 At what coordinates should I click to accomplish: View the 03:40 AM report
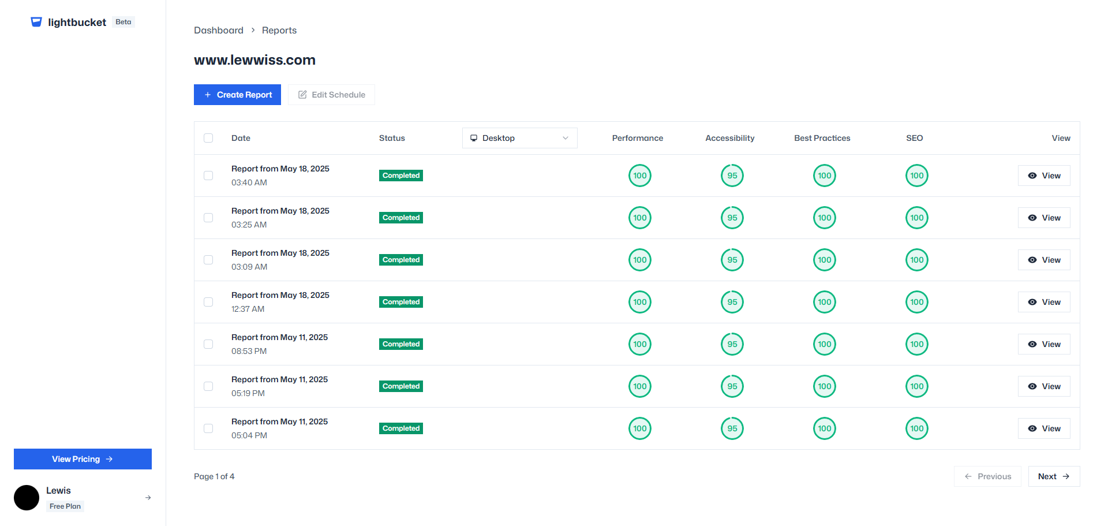pos(1044,176)
